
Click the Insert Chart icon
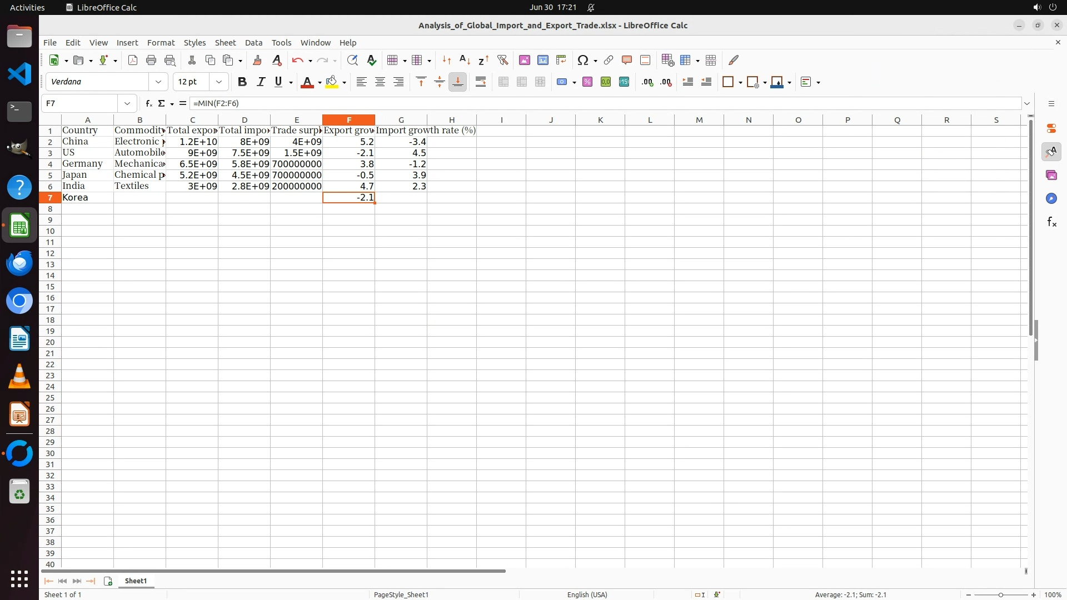click(542, 60)
